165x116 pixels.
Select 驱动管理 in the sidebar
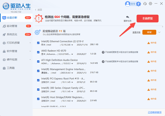pos(16,26)
